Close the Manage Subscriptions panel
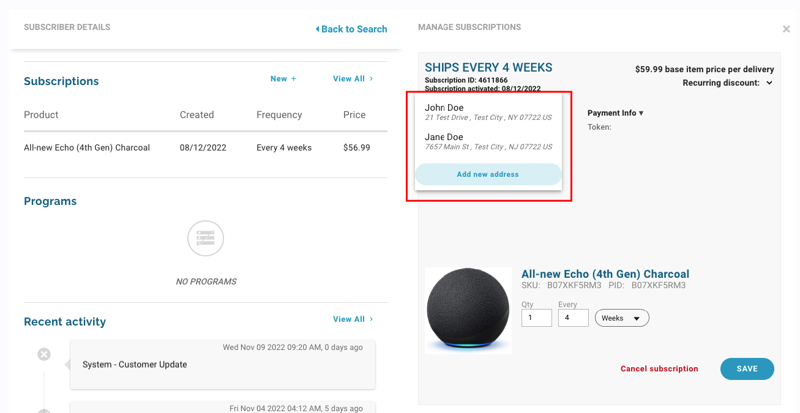This screenshot has width=800, height=413. (786, 29)
